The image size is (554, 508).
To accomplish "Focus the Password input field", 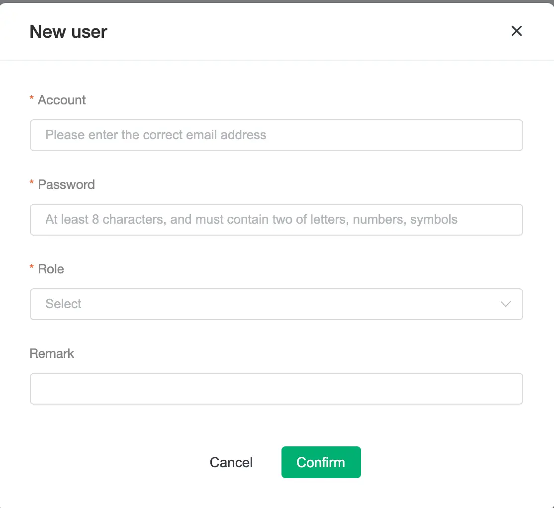I will tap(277, 220).
